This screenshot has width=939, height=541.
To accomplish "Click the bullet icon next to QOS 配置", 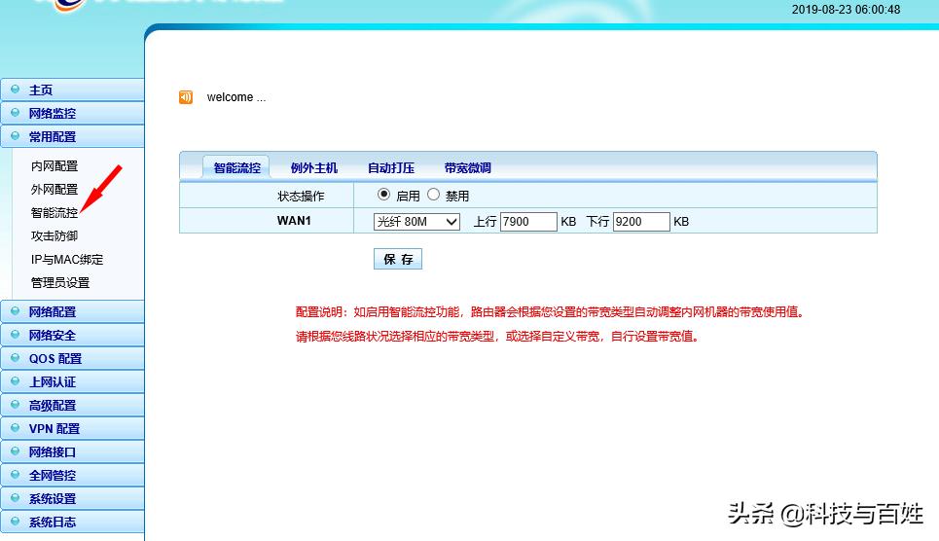I will click(15, 358).
